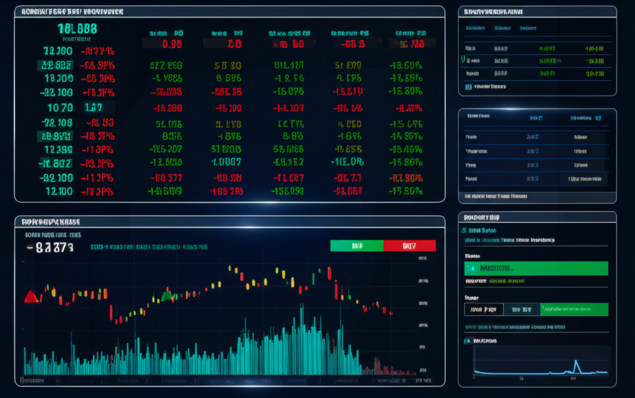Select the green right segment in the order panel
Image resolution: width=635 pixels, height=398 pixels.
pyautogui.click(x=574, y=309)
